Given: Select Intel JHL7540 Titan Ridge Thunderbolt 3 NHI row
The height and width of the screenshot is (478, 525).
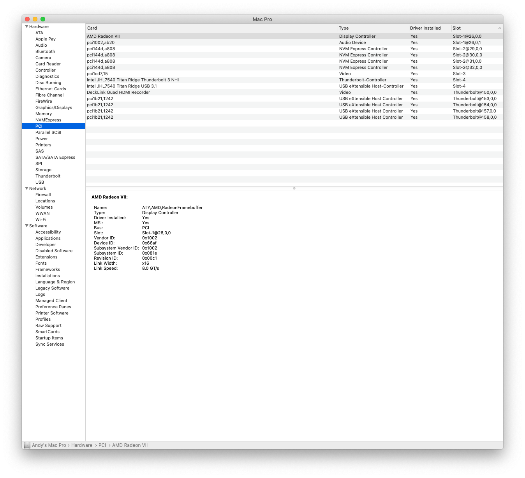Looking at the screenshot, I should coord(294,80).
